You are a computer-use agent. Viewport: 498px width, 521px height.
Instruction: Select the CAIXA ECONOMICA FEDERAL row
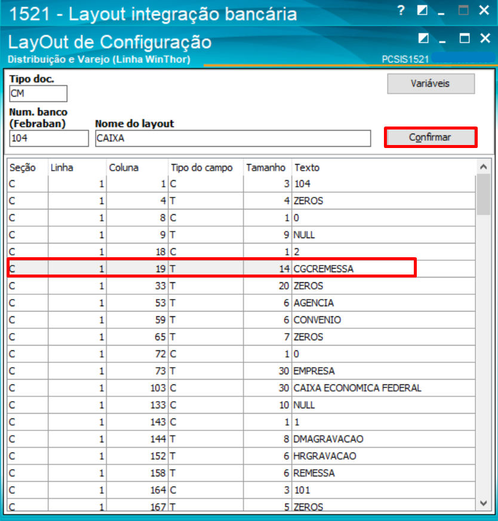pos(241,388)
